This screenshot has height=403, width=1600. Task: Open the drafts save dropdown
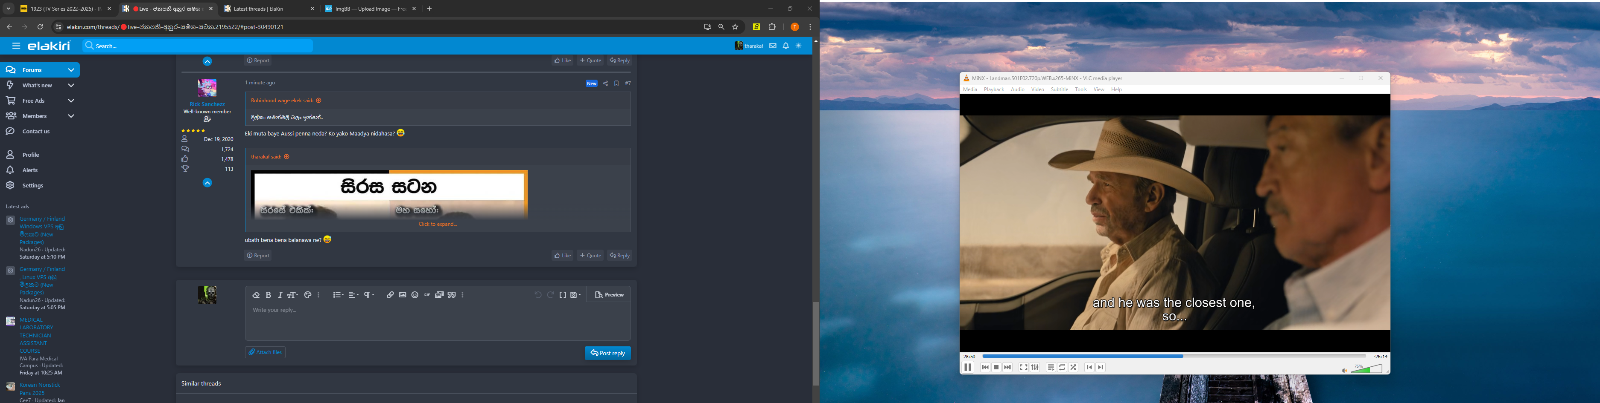[576, 295]
